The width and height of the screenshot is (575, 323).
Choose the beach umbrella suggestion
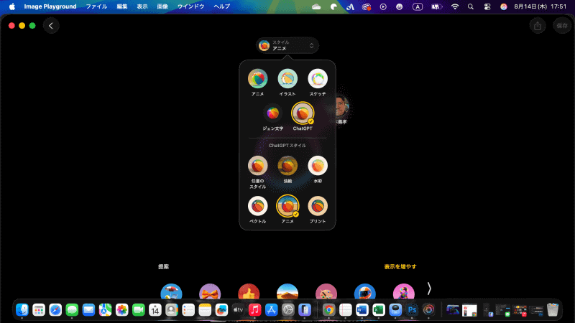click(171, 292)
